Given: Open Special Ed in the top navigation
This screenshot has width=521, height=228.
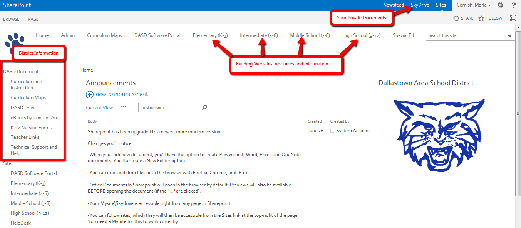Looking at the screenshot, I should pyautogui.click(x=403, y=35).
